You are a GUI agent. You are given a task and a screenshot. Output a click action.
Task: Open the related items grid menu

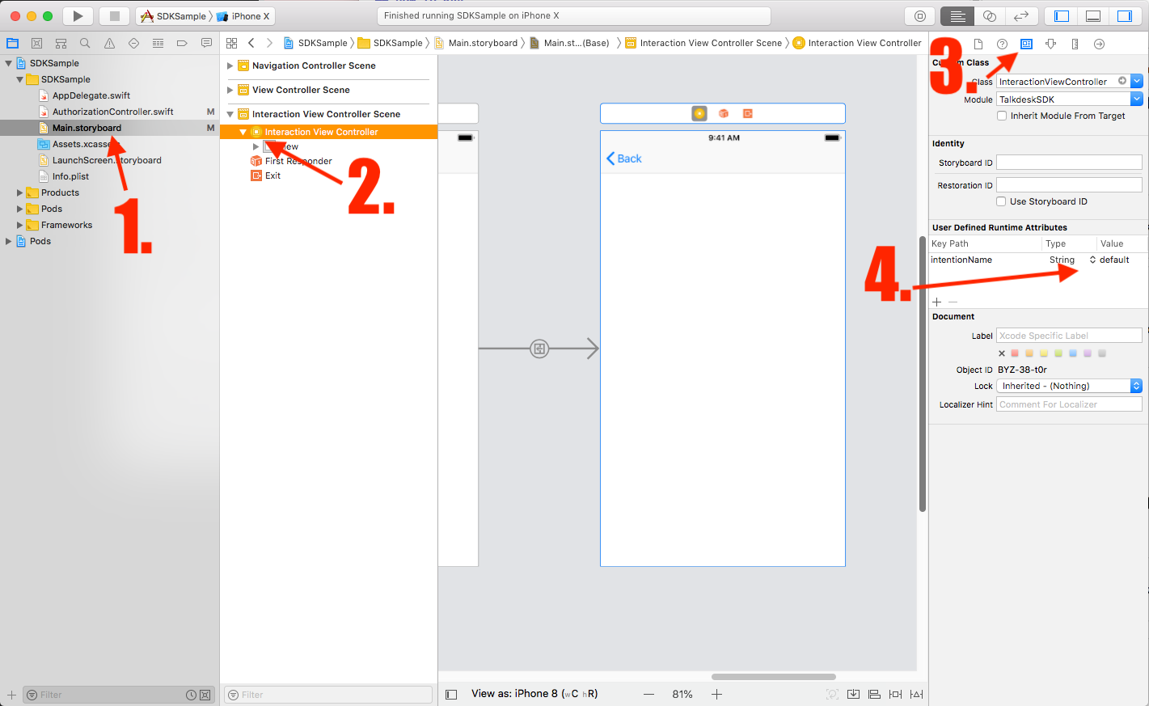coord(232,43)
